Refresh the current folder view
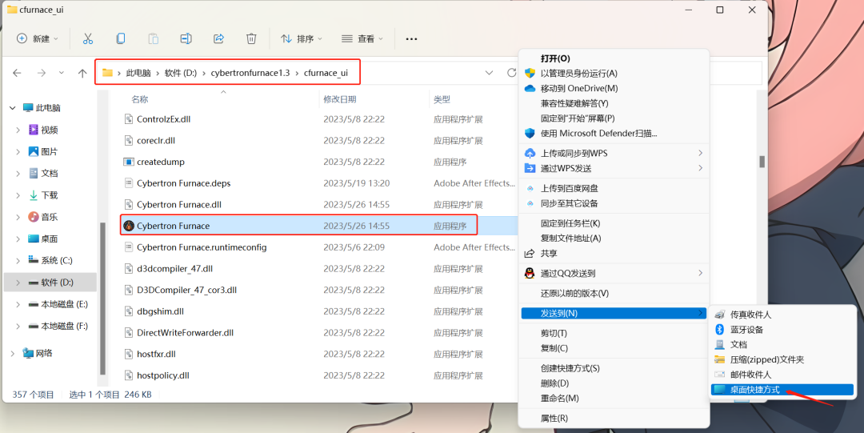864x433 pixels. (x=511, y=73)
